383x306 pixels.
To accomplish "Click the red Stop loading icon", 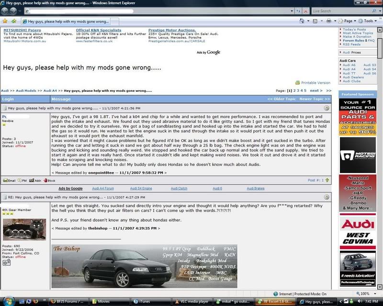I will 305,11.
